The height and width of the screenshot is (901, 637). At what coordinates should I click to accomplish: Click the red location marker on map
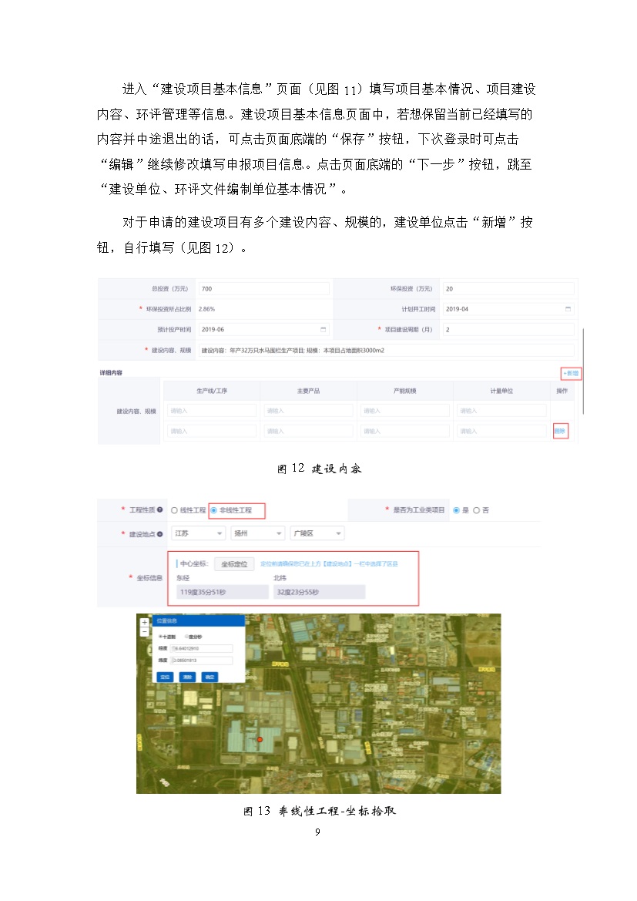(260, 740)
